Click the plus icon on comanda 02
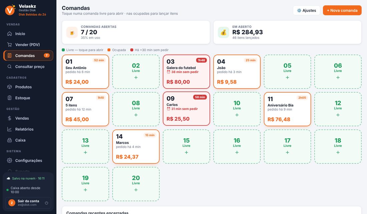 136,77
